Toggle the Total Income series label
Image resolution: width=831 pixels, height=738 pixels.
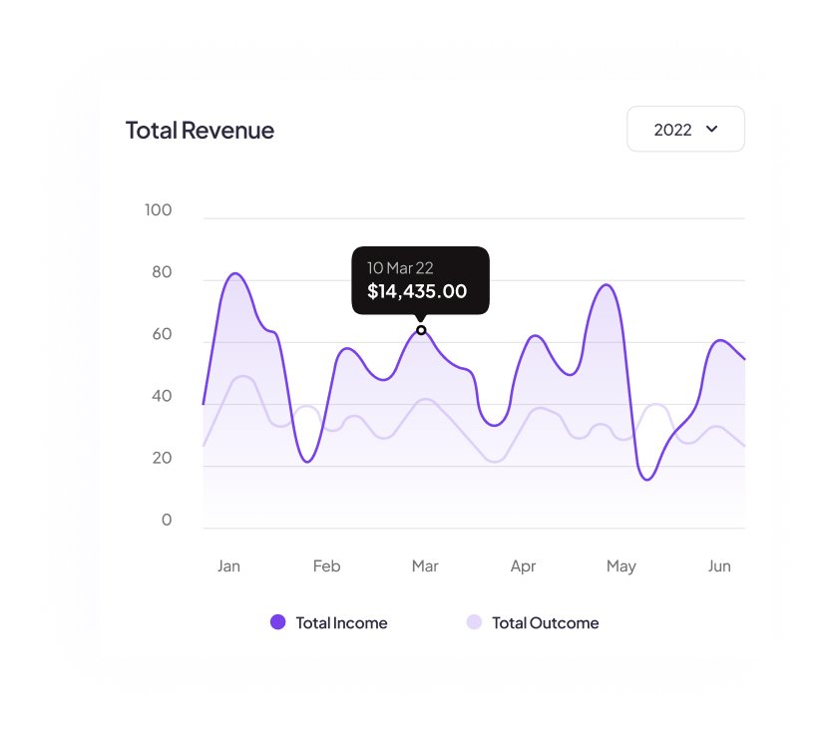point(341,623)
